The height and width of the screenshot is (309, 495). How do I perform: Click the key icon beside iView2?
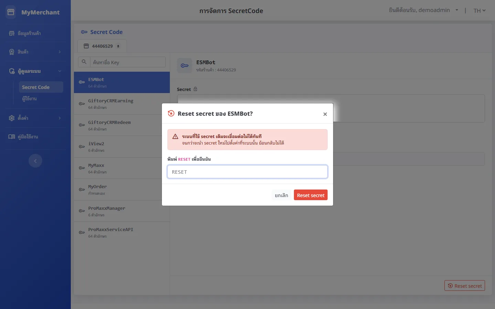pyautogui.click(x=82, y=147)
